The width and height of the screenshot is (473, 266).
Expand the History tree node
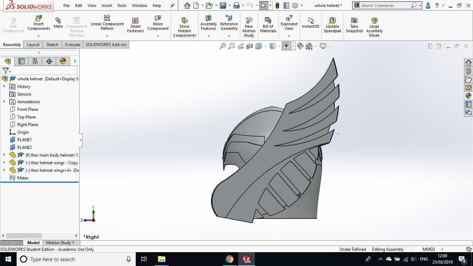point(4,86)
